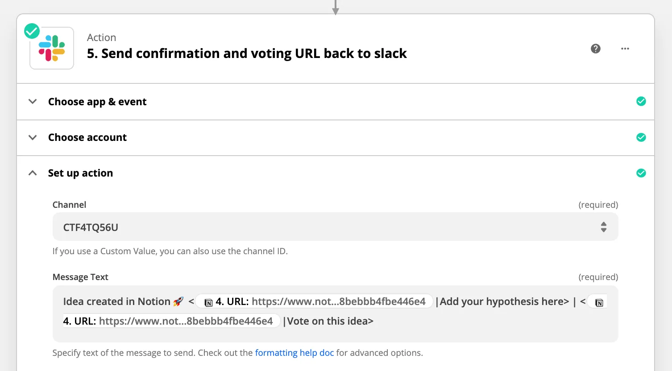Click the 'Choose account' heading
The height and width of the screenshot is (371, 672).
[87, 137]
